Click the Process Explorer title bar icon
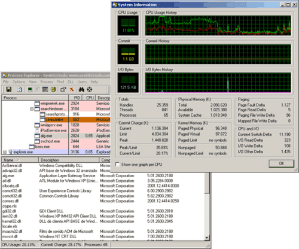 pos(5,75)
